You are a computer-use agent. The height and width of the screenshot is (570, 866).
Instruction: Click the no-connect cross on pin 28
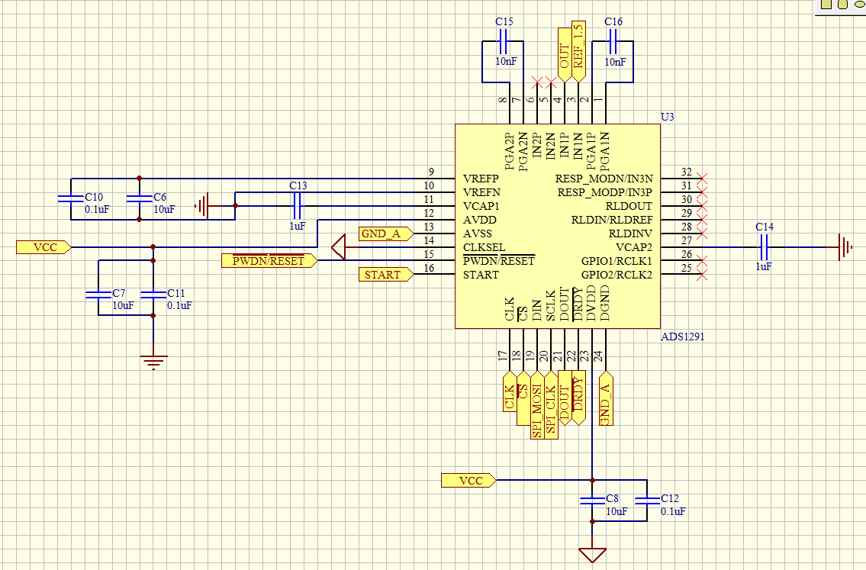click(x=701, y=233)
